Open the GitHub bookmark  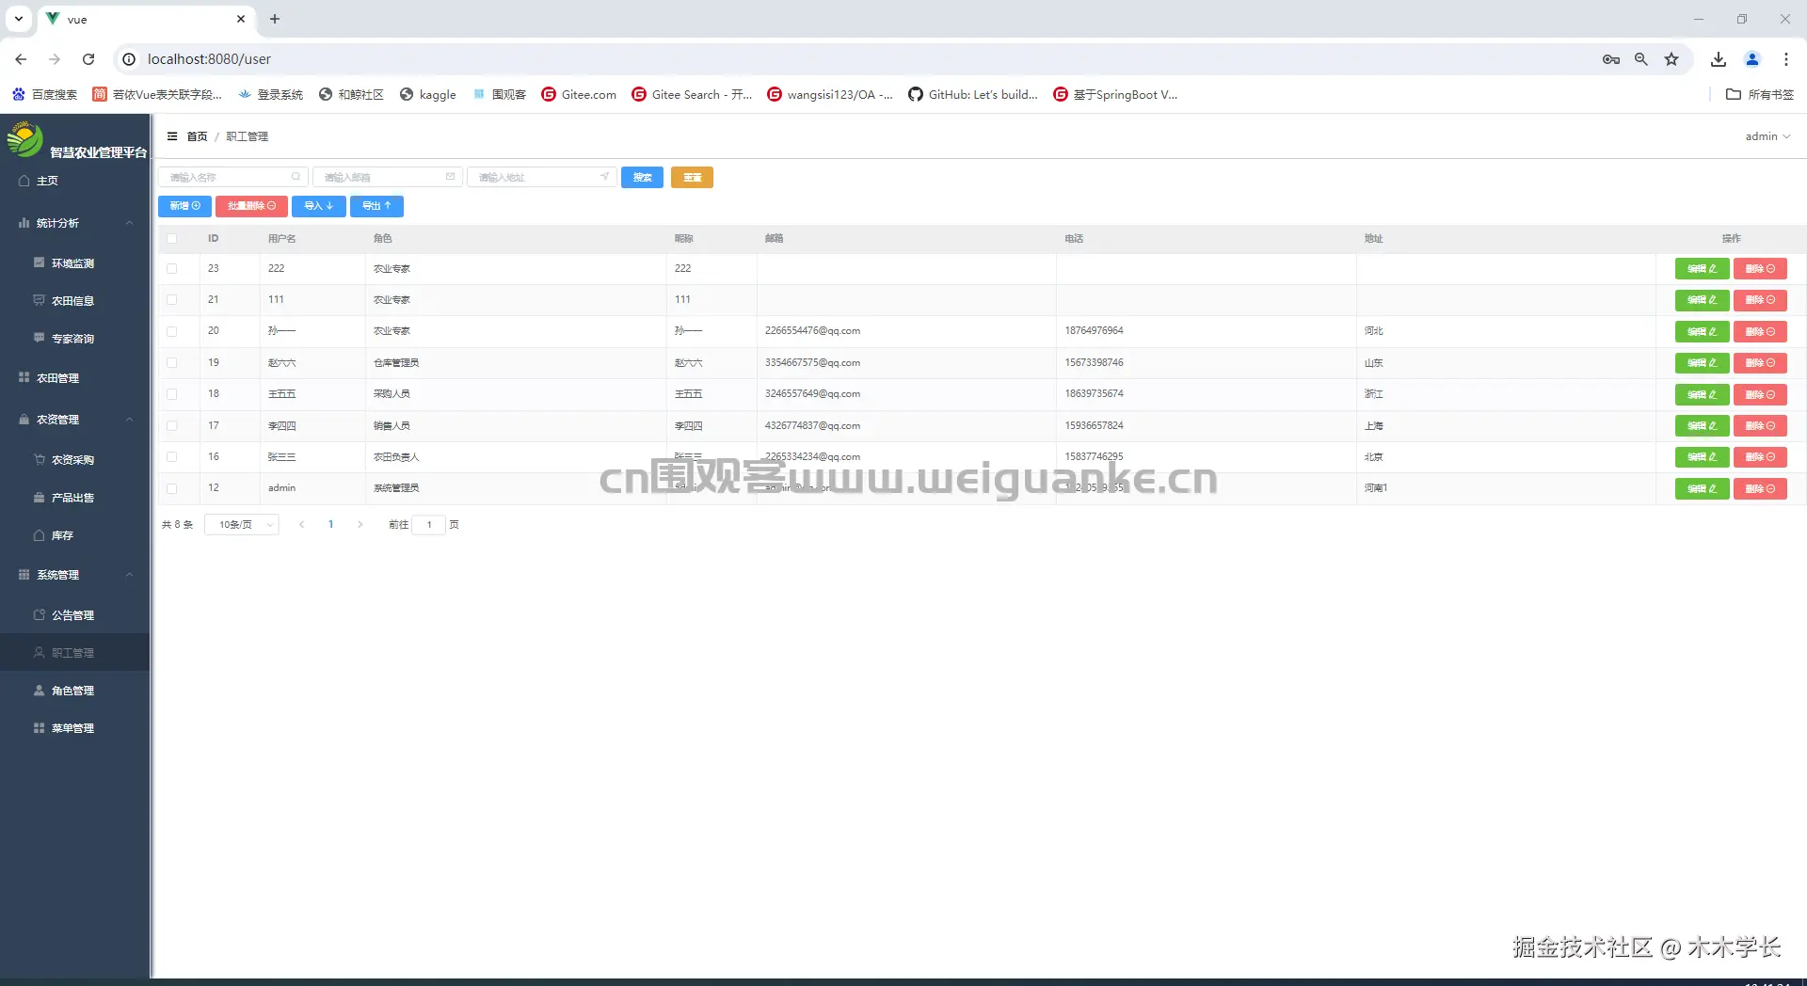[x=973, y=94]
